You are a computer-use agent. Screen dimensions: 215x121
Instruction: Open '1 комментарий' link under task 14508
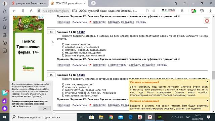click(117, 65)
